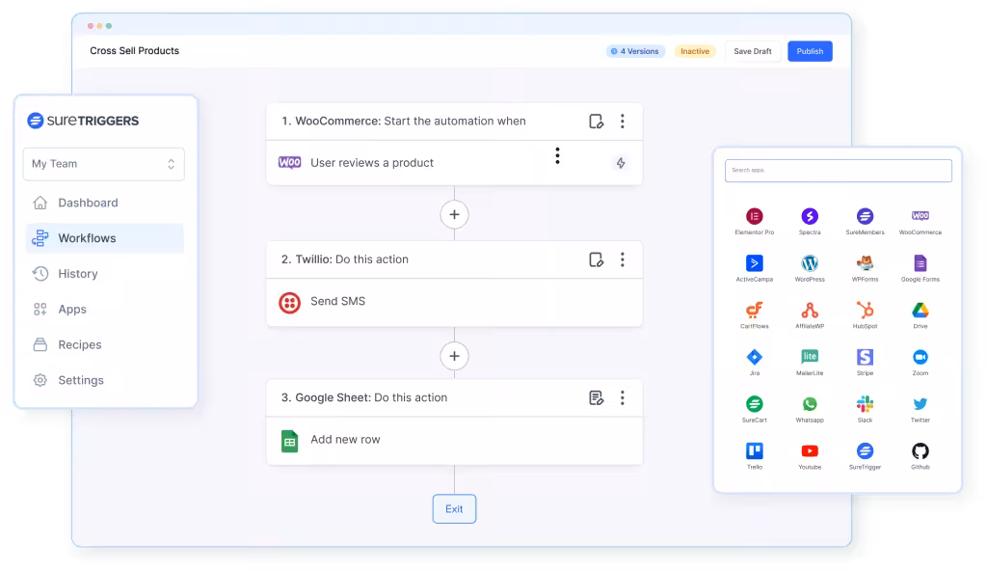Open the Github integration icon

coord(920,451)
